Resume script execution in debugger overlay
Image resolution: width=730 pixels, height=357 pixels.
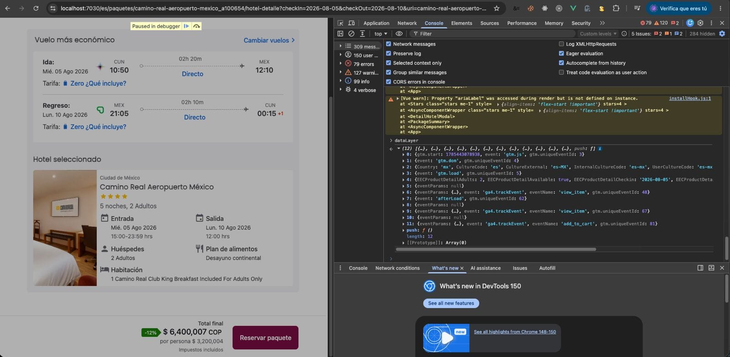[x=186, y=26]
